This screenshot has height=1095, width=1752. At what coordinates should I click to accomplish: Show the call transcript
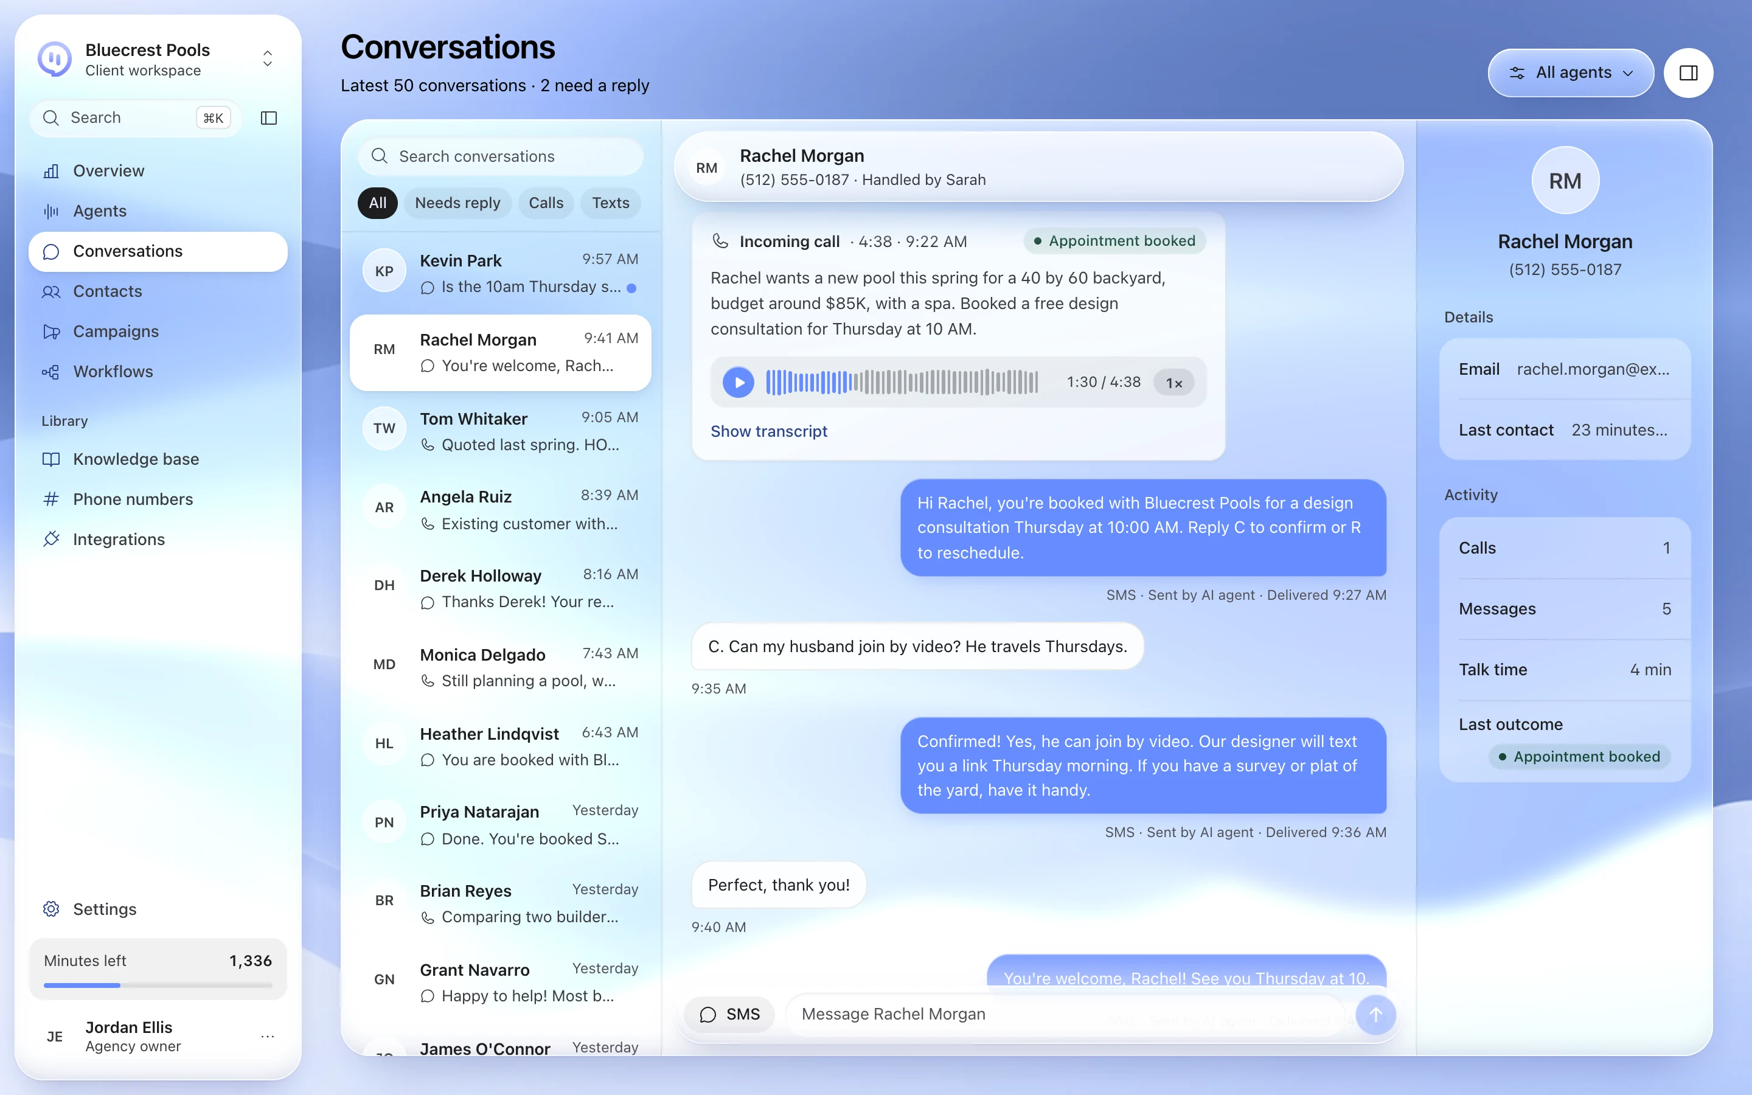click(x=769, y=432)
